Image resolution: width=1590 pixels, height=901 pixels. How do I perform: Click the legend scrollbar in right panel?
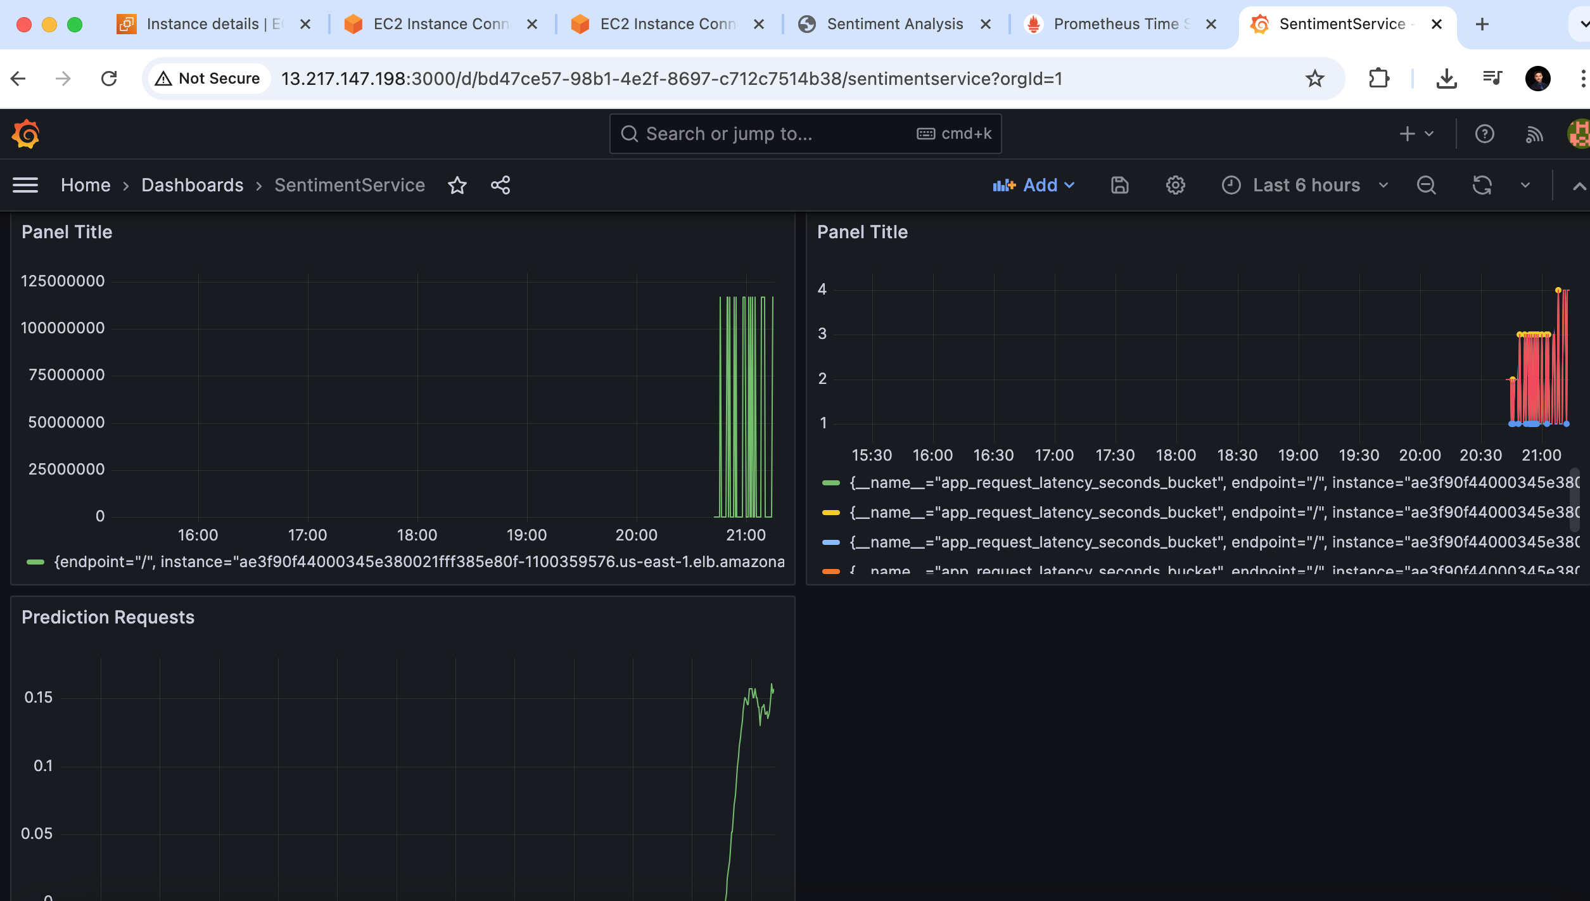1575,499
